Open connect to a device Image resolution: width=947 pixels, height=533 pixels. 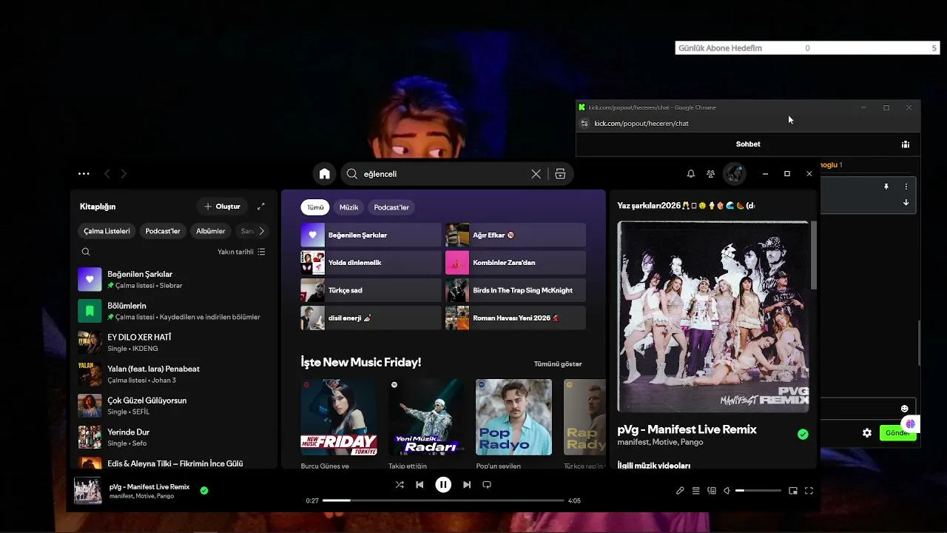[x=712, y=491]
